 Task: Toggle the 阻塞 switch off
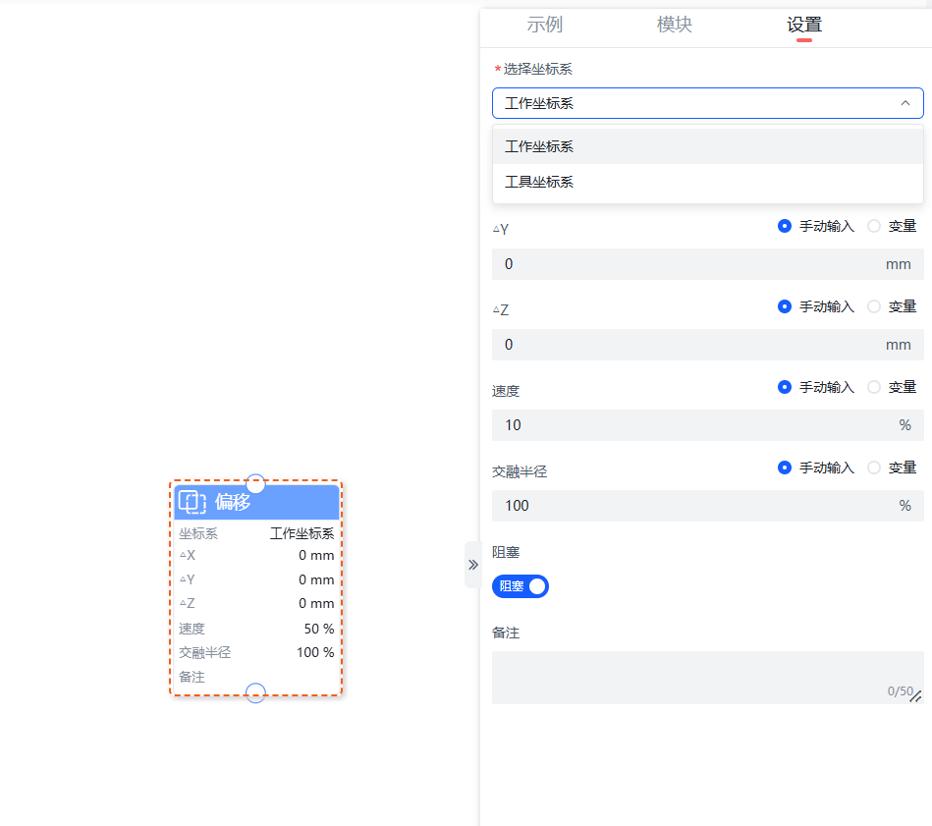pos(521,586)
